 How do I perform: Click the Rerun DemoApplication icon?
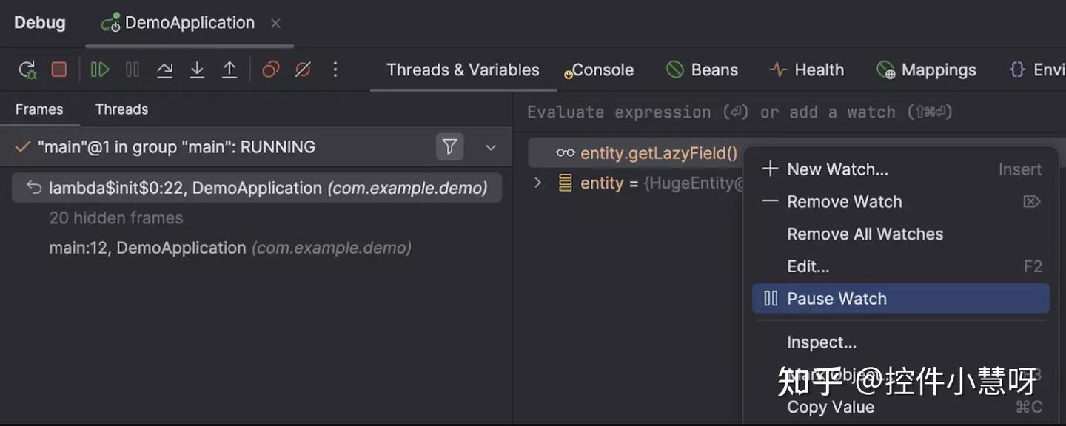click(26, 69)
